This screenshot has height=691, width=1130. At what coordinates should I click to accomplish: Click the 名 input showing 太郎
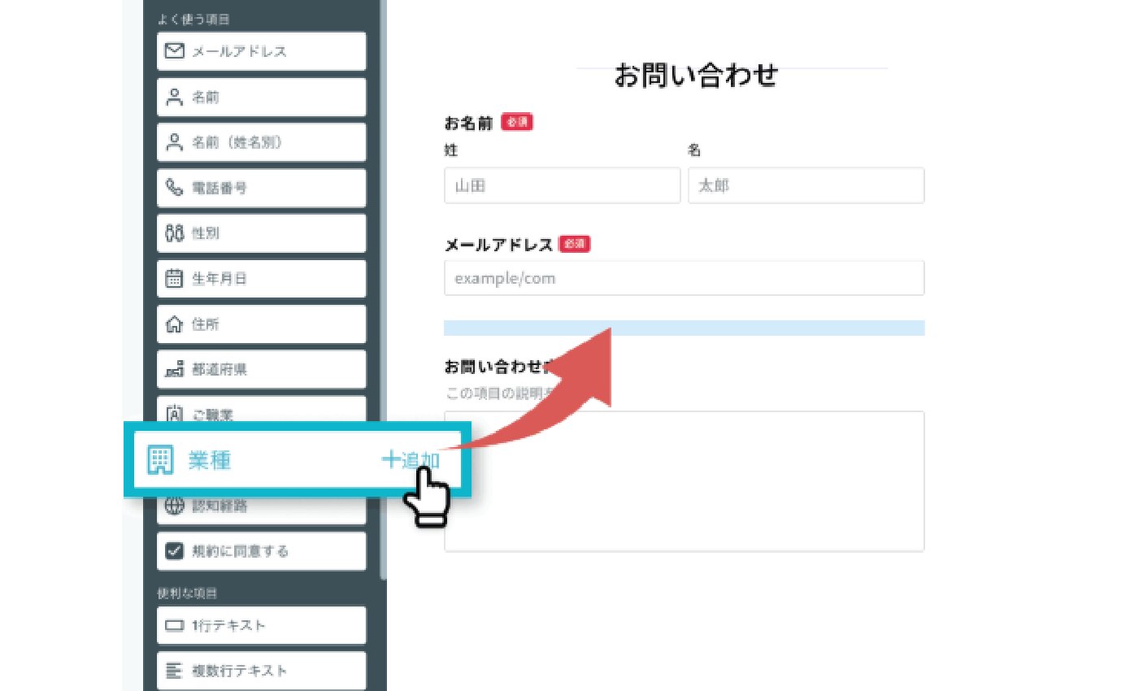coord(806,185)
